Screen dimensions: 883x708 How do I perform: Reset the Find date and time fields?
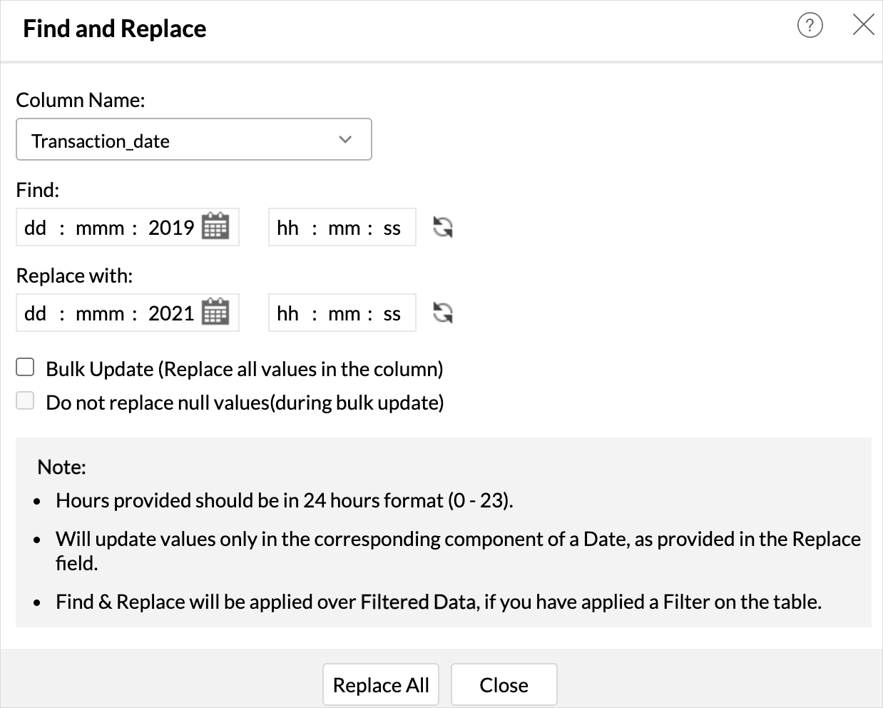click(443, 227)
